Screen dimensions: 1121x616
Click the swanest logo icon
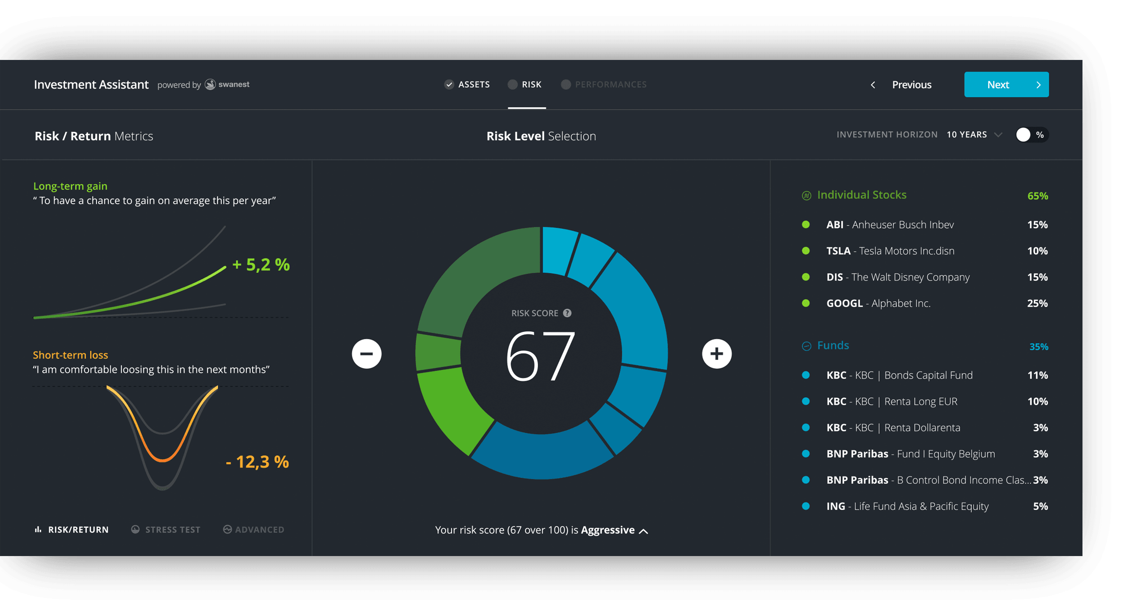[210, 84]
